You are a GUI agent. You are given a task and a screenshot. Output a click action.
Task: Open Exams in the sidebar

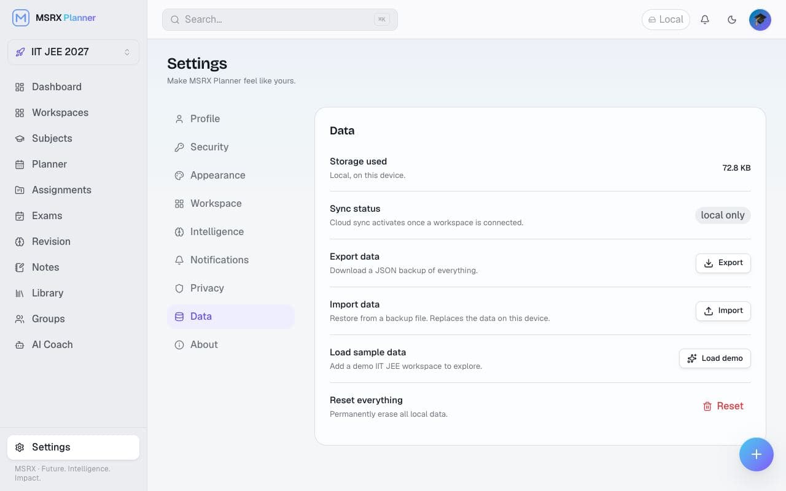pyautogui.click(x=73, y=215)
